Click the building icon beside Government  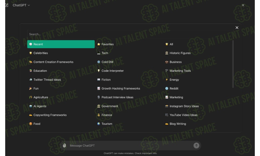coord(99,106)
